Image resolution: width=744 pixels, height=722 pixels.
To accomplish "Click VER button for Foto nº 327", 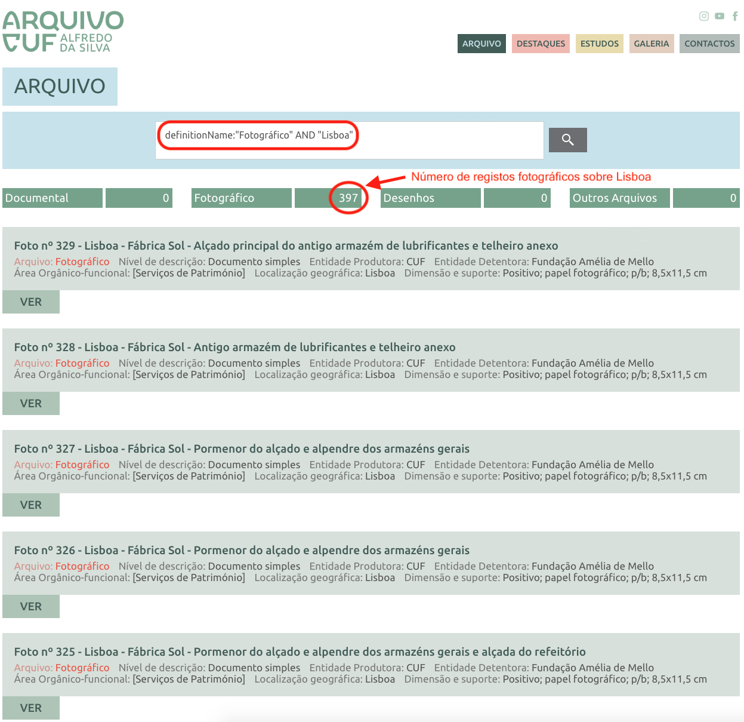I will tap(31, 505).
